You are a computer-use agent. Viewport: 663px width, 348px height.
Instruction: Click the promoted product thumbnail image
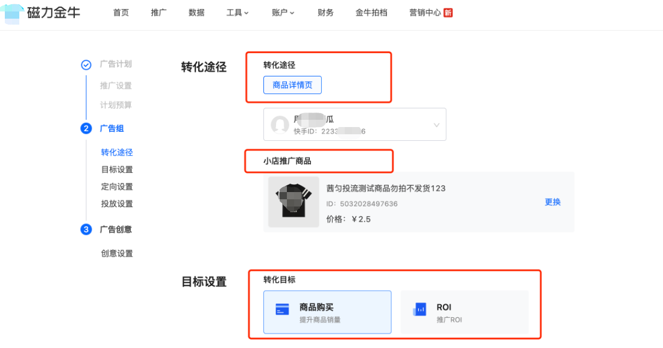coord(293,202)
